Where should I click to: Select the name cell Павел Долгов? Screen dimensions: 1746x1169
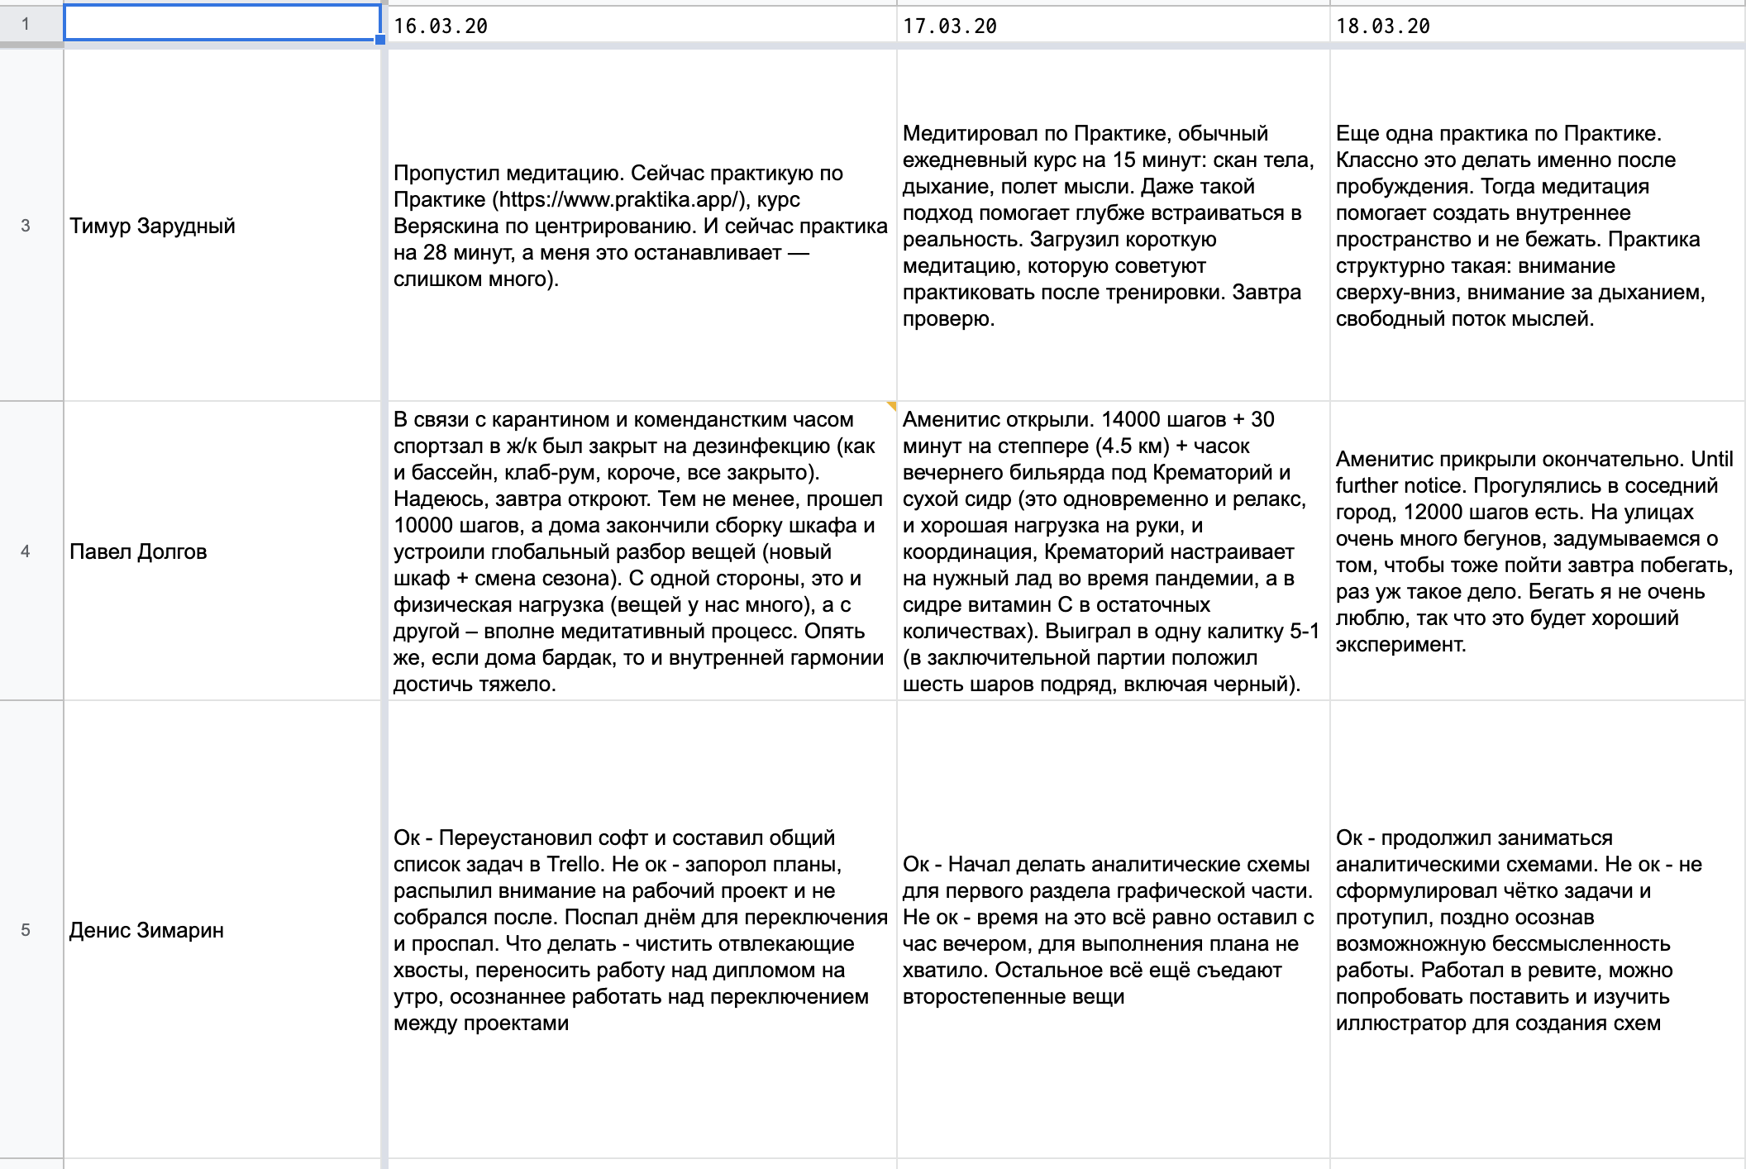tap(222, 551)
